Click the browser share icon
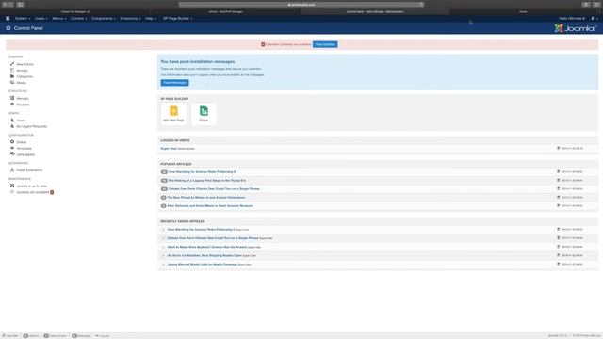Viewport: 603px width, 339px height. 585,4
